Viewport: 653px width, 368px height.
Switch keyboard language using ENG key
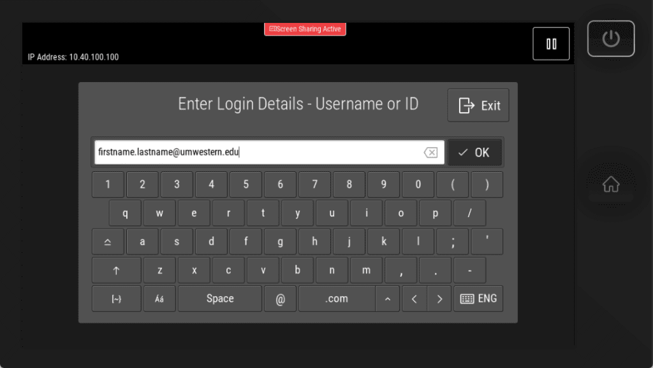[478, 298]
